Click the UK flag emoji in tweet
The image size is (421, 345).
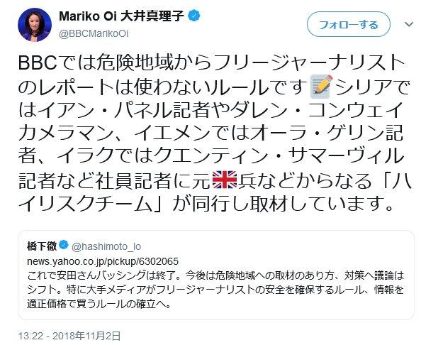click(x=225, y=180)
